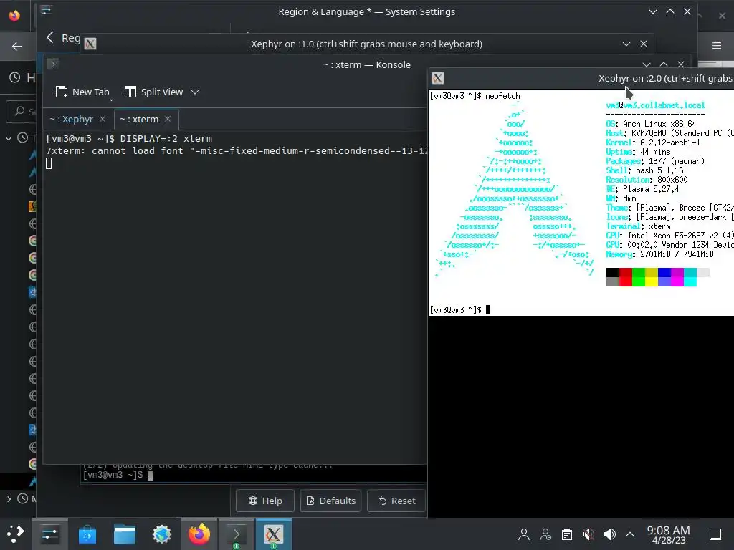Switch to Konsole via its taskbar icon

click(237, 534)
